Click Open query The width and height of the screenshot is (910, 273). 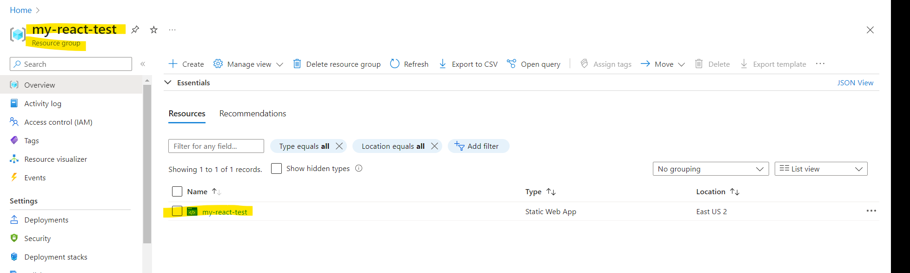point(533,64)
